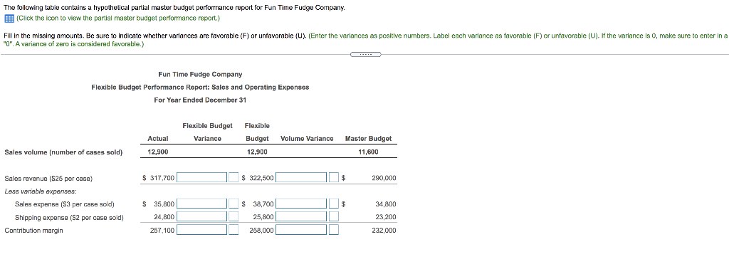The height and width of the screenshot is (279, 729).
Task: Select Sales expense volume variance F/U box
Action: pos(333,204)
